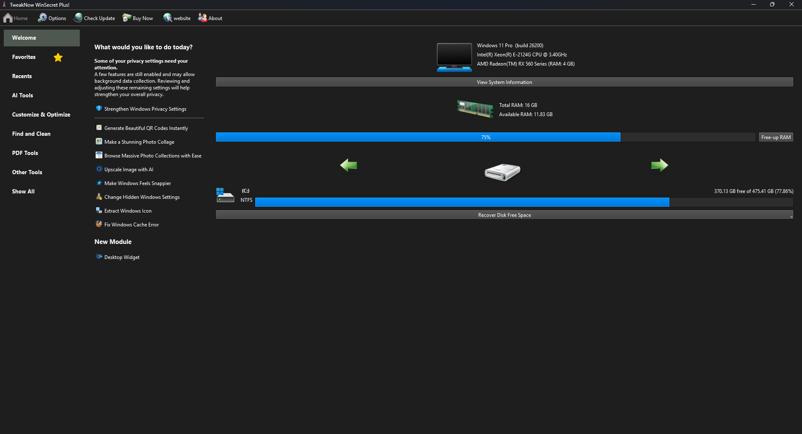The width and height of the screenshot is (802, 434).
Task: Select Show All in sidebar
Action: click(23, 192)
